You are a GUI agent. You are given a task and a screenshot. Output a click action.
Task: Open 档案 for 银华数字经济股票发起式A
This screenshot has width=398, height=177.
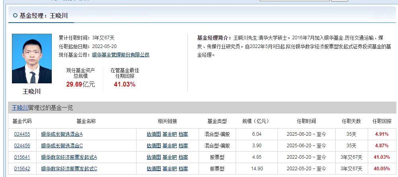[183, 157]
